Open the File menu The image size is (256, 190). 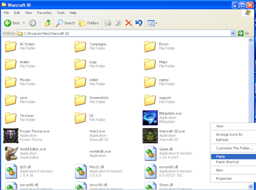(x=6, y=13)
